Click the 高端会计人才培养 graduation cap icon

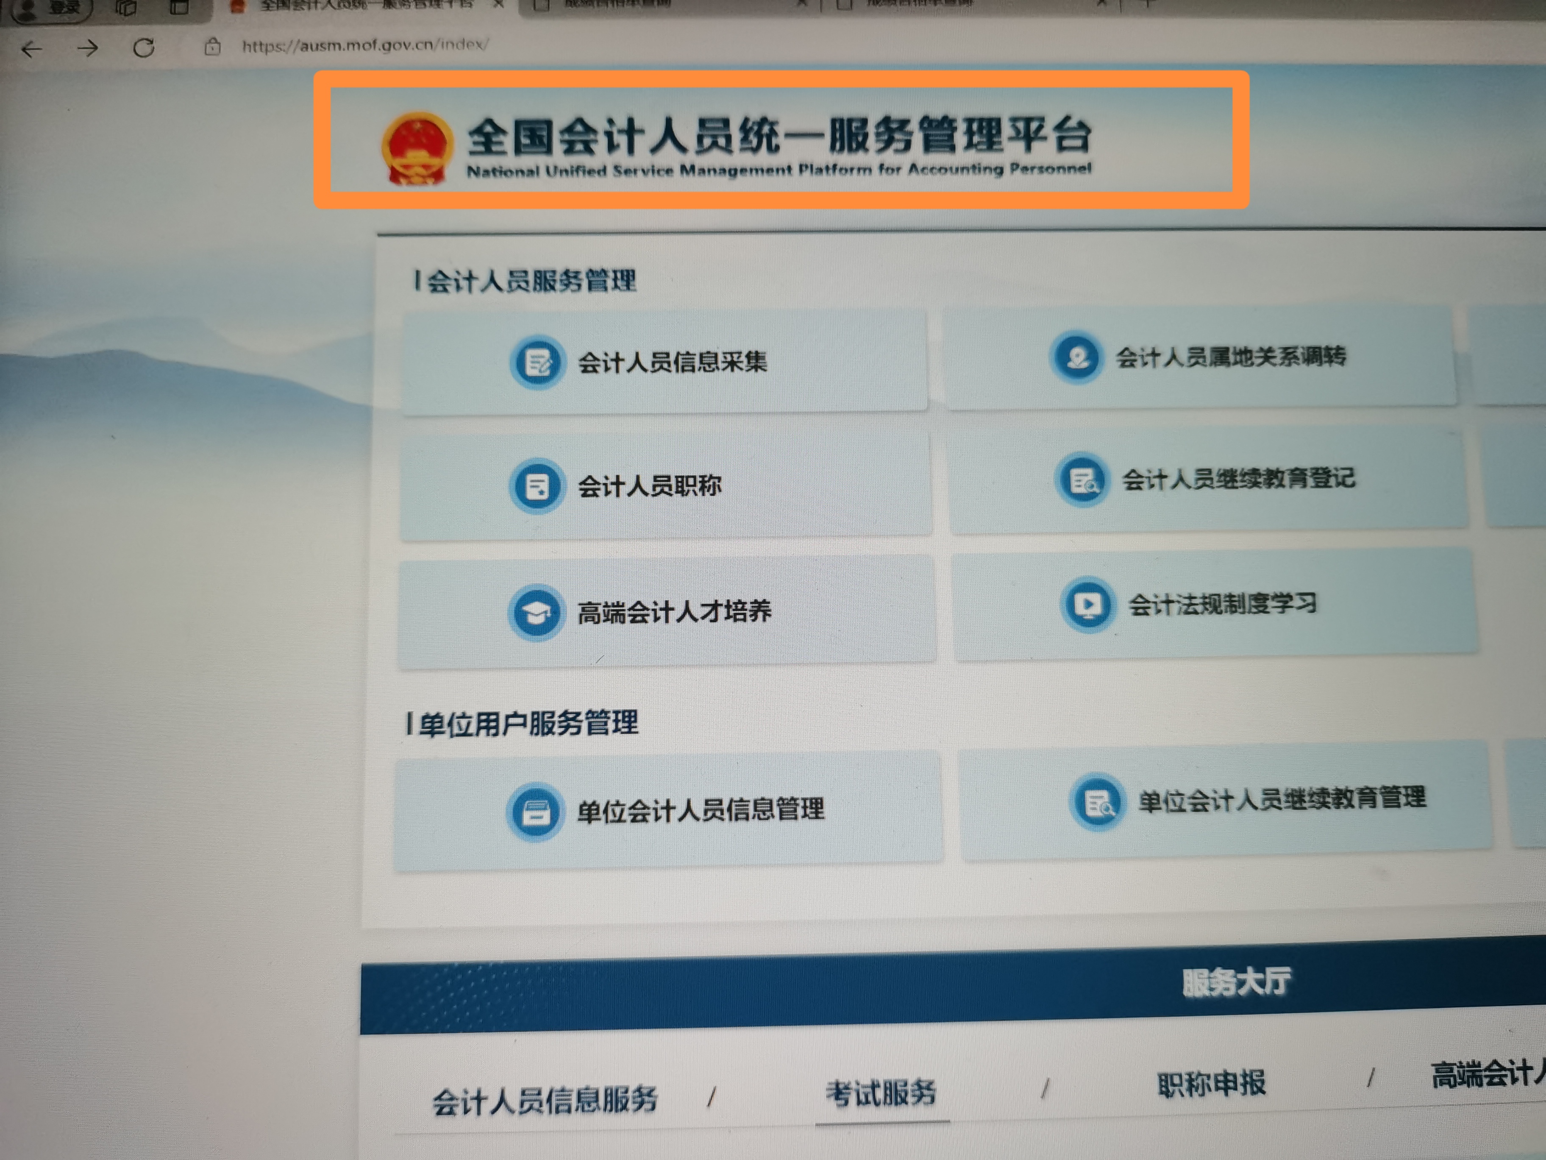[x=536, y=613]
